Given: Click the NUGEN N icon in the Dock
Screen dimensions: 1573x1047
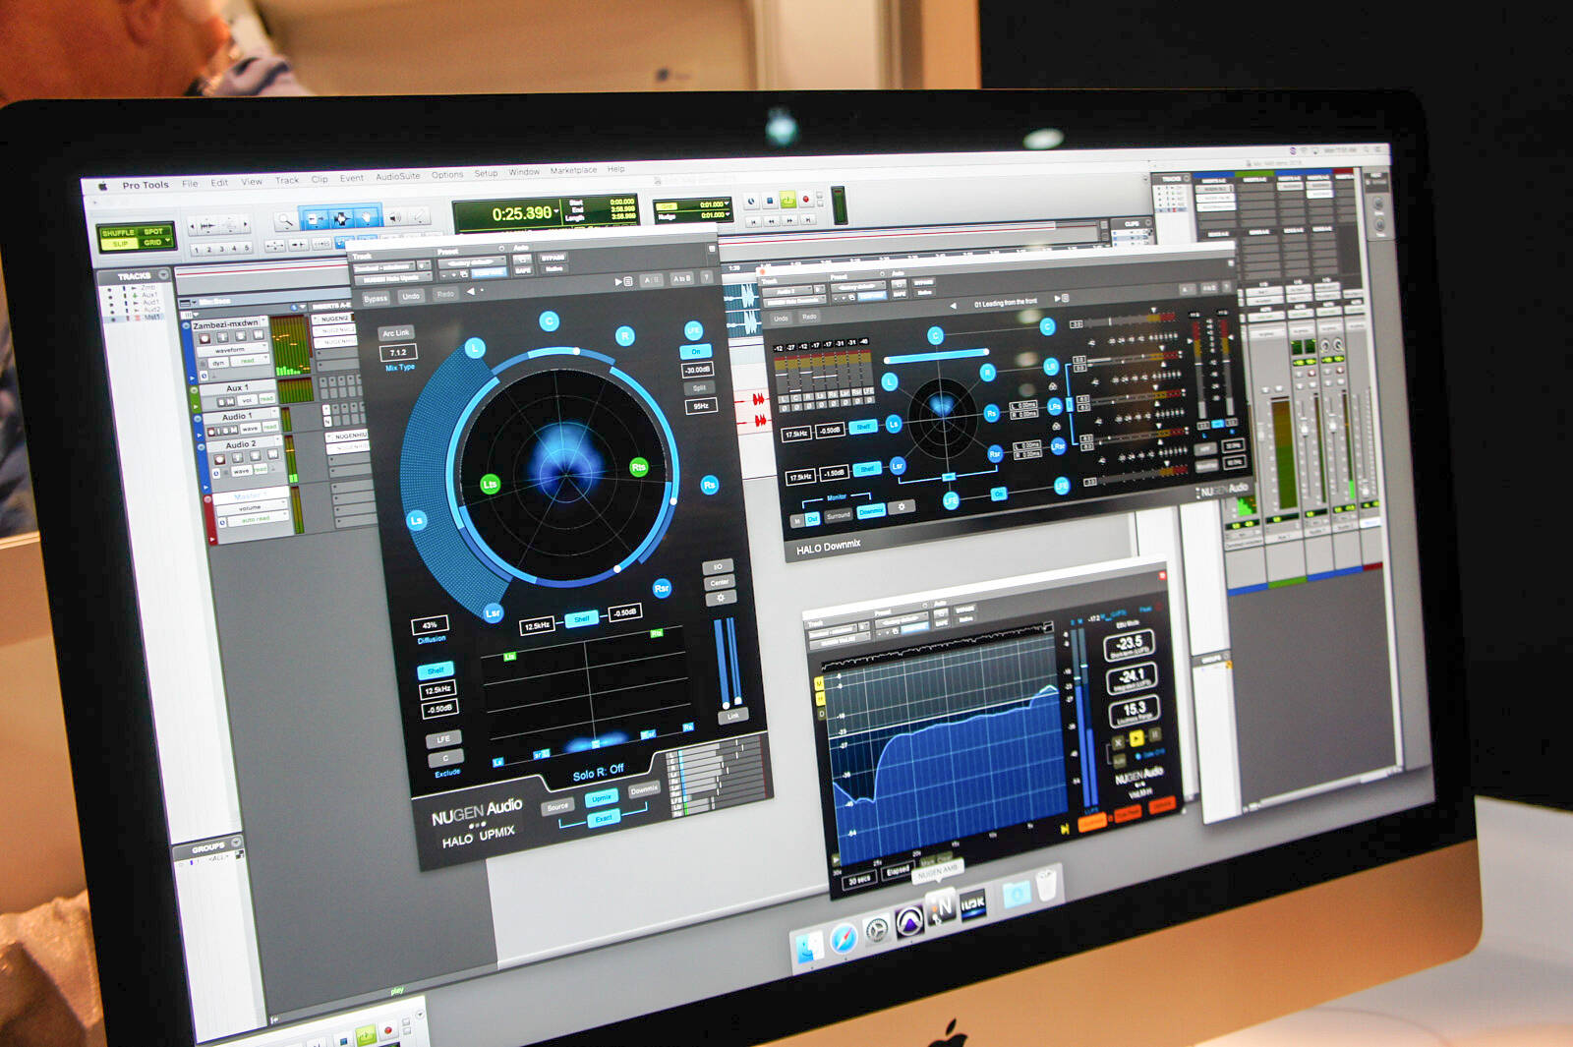Looking at the screenshot, I should [x=942, y=906].
